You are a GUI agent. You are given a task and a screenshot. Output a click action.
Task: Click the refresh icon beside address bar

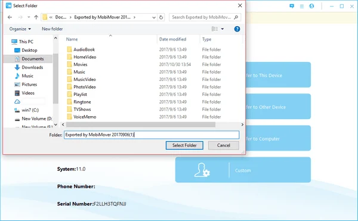pyautogui.click(x=161, y=17)
